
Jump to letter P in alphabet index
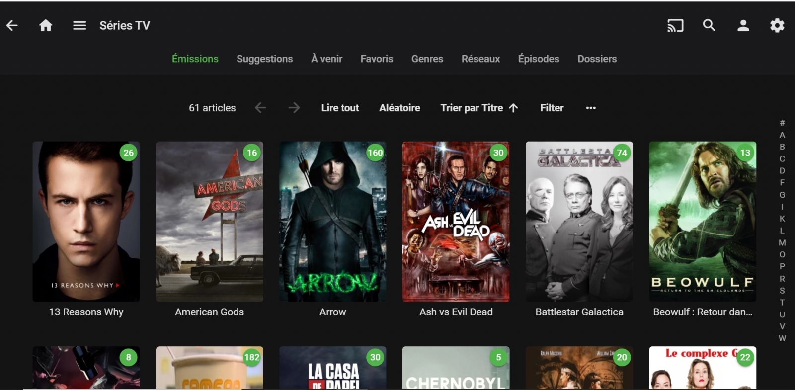[782, 266]
